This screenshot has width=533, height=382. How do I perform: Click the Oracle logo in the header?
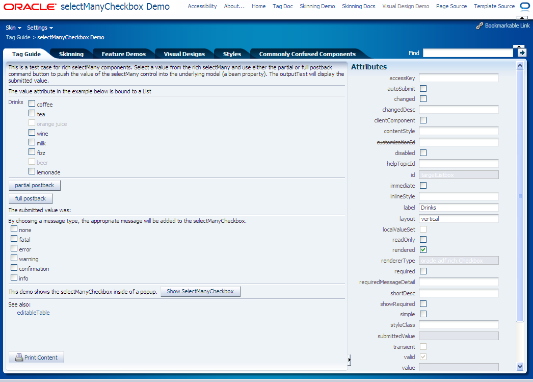point(30,7)
